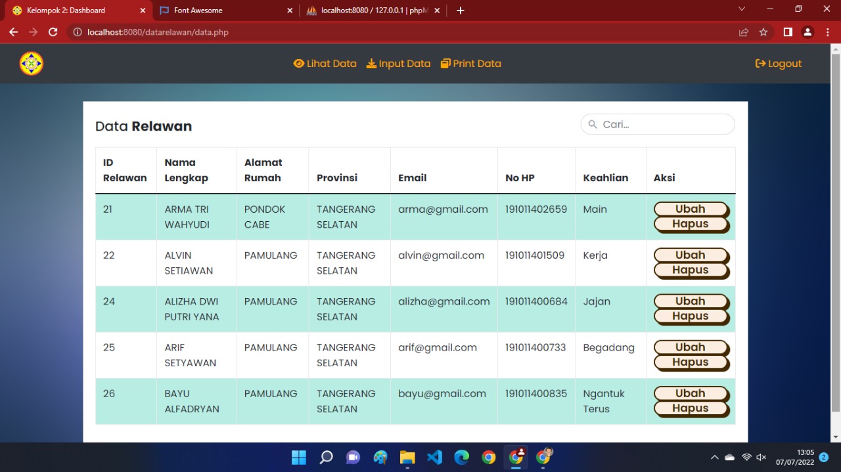The image size is (841, 472).
Task: Click the eye icon beside Lihat Data
Action: click(299, 63)
